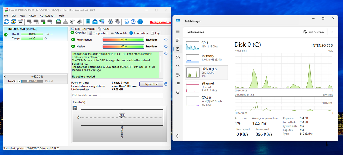This screenshot has height=155, width=343.
Task: Click the help icon next to Repeat Test
Action: tap(166, 84)
